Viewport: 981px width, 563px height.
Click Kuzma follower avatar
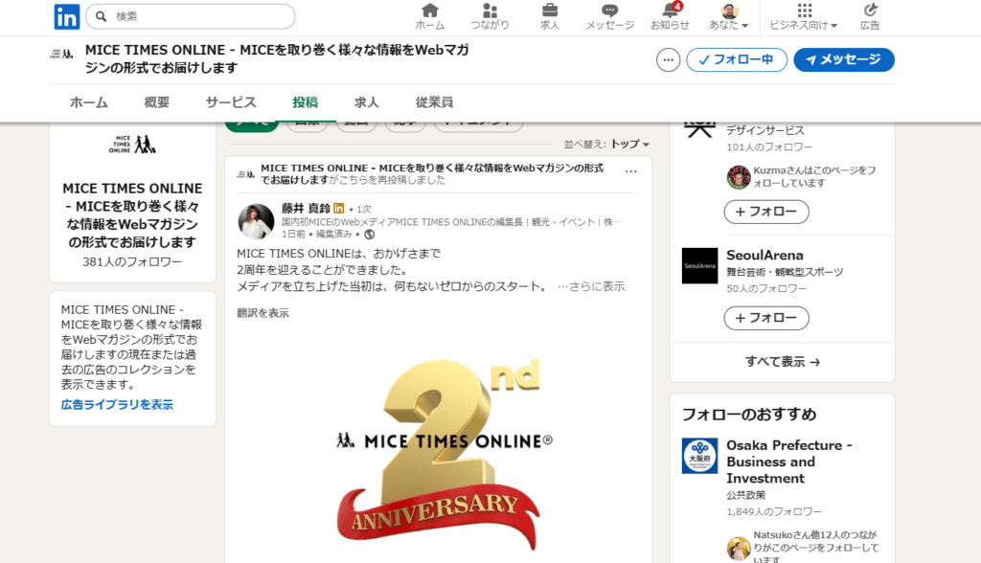click(739, 177)
